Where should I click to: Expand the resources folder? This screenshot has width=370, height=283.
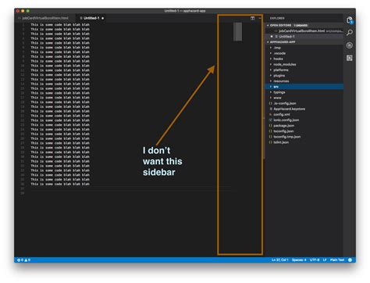point(304,81)
